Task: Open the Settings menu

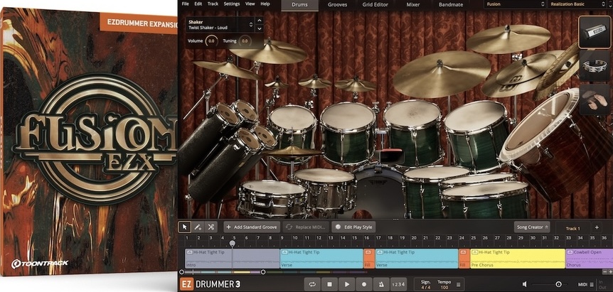Action: click(232, 4)
